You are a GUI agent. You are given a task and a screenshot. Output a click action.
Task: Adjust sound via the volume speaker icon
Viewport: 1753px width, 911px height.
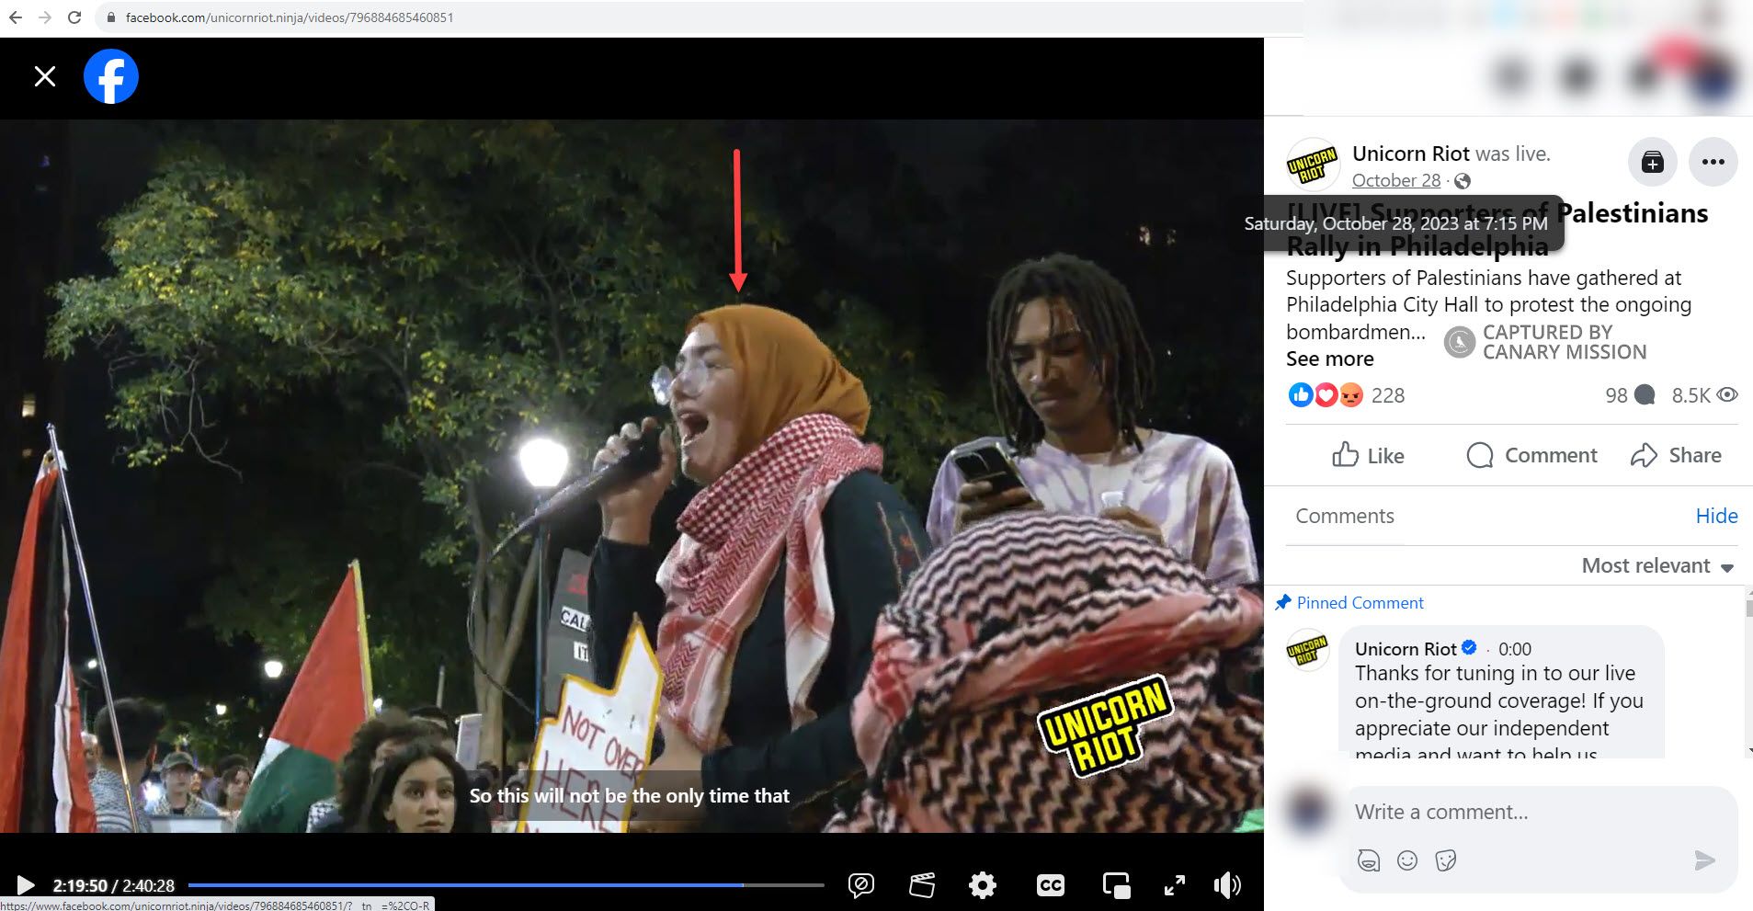point(1226,885)
